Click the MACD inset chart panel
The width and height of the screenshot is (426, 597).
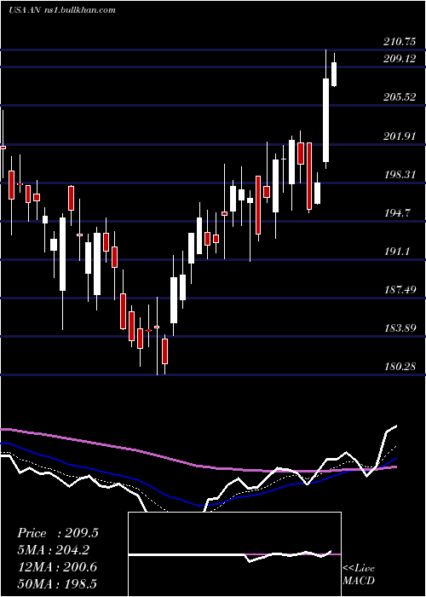234,554
